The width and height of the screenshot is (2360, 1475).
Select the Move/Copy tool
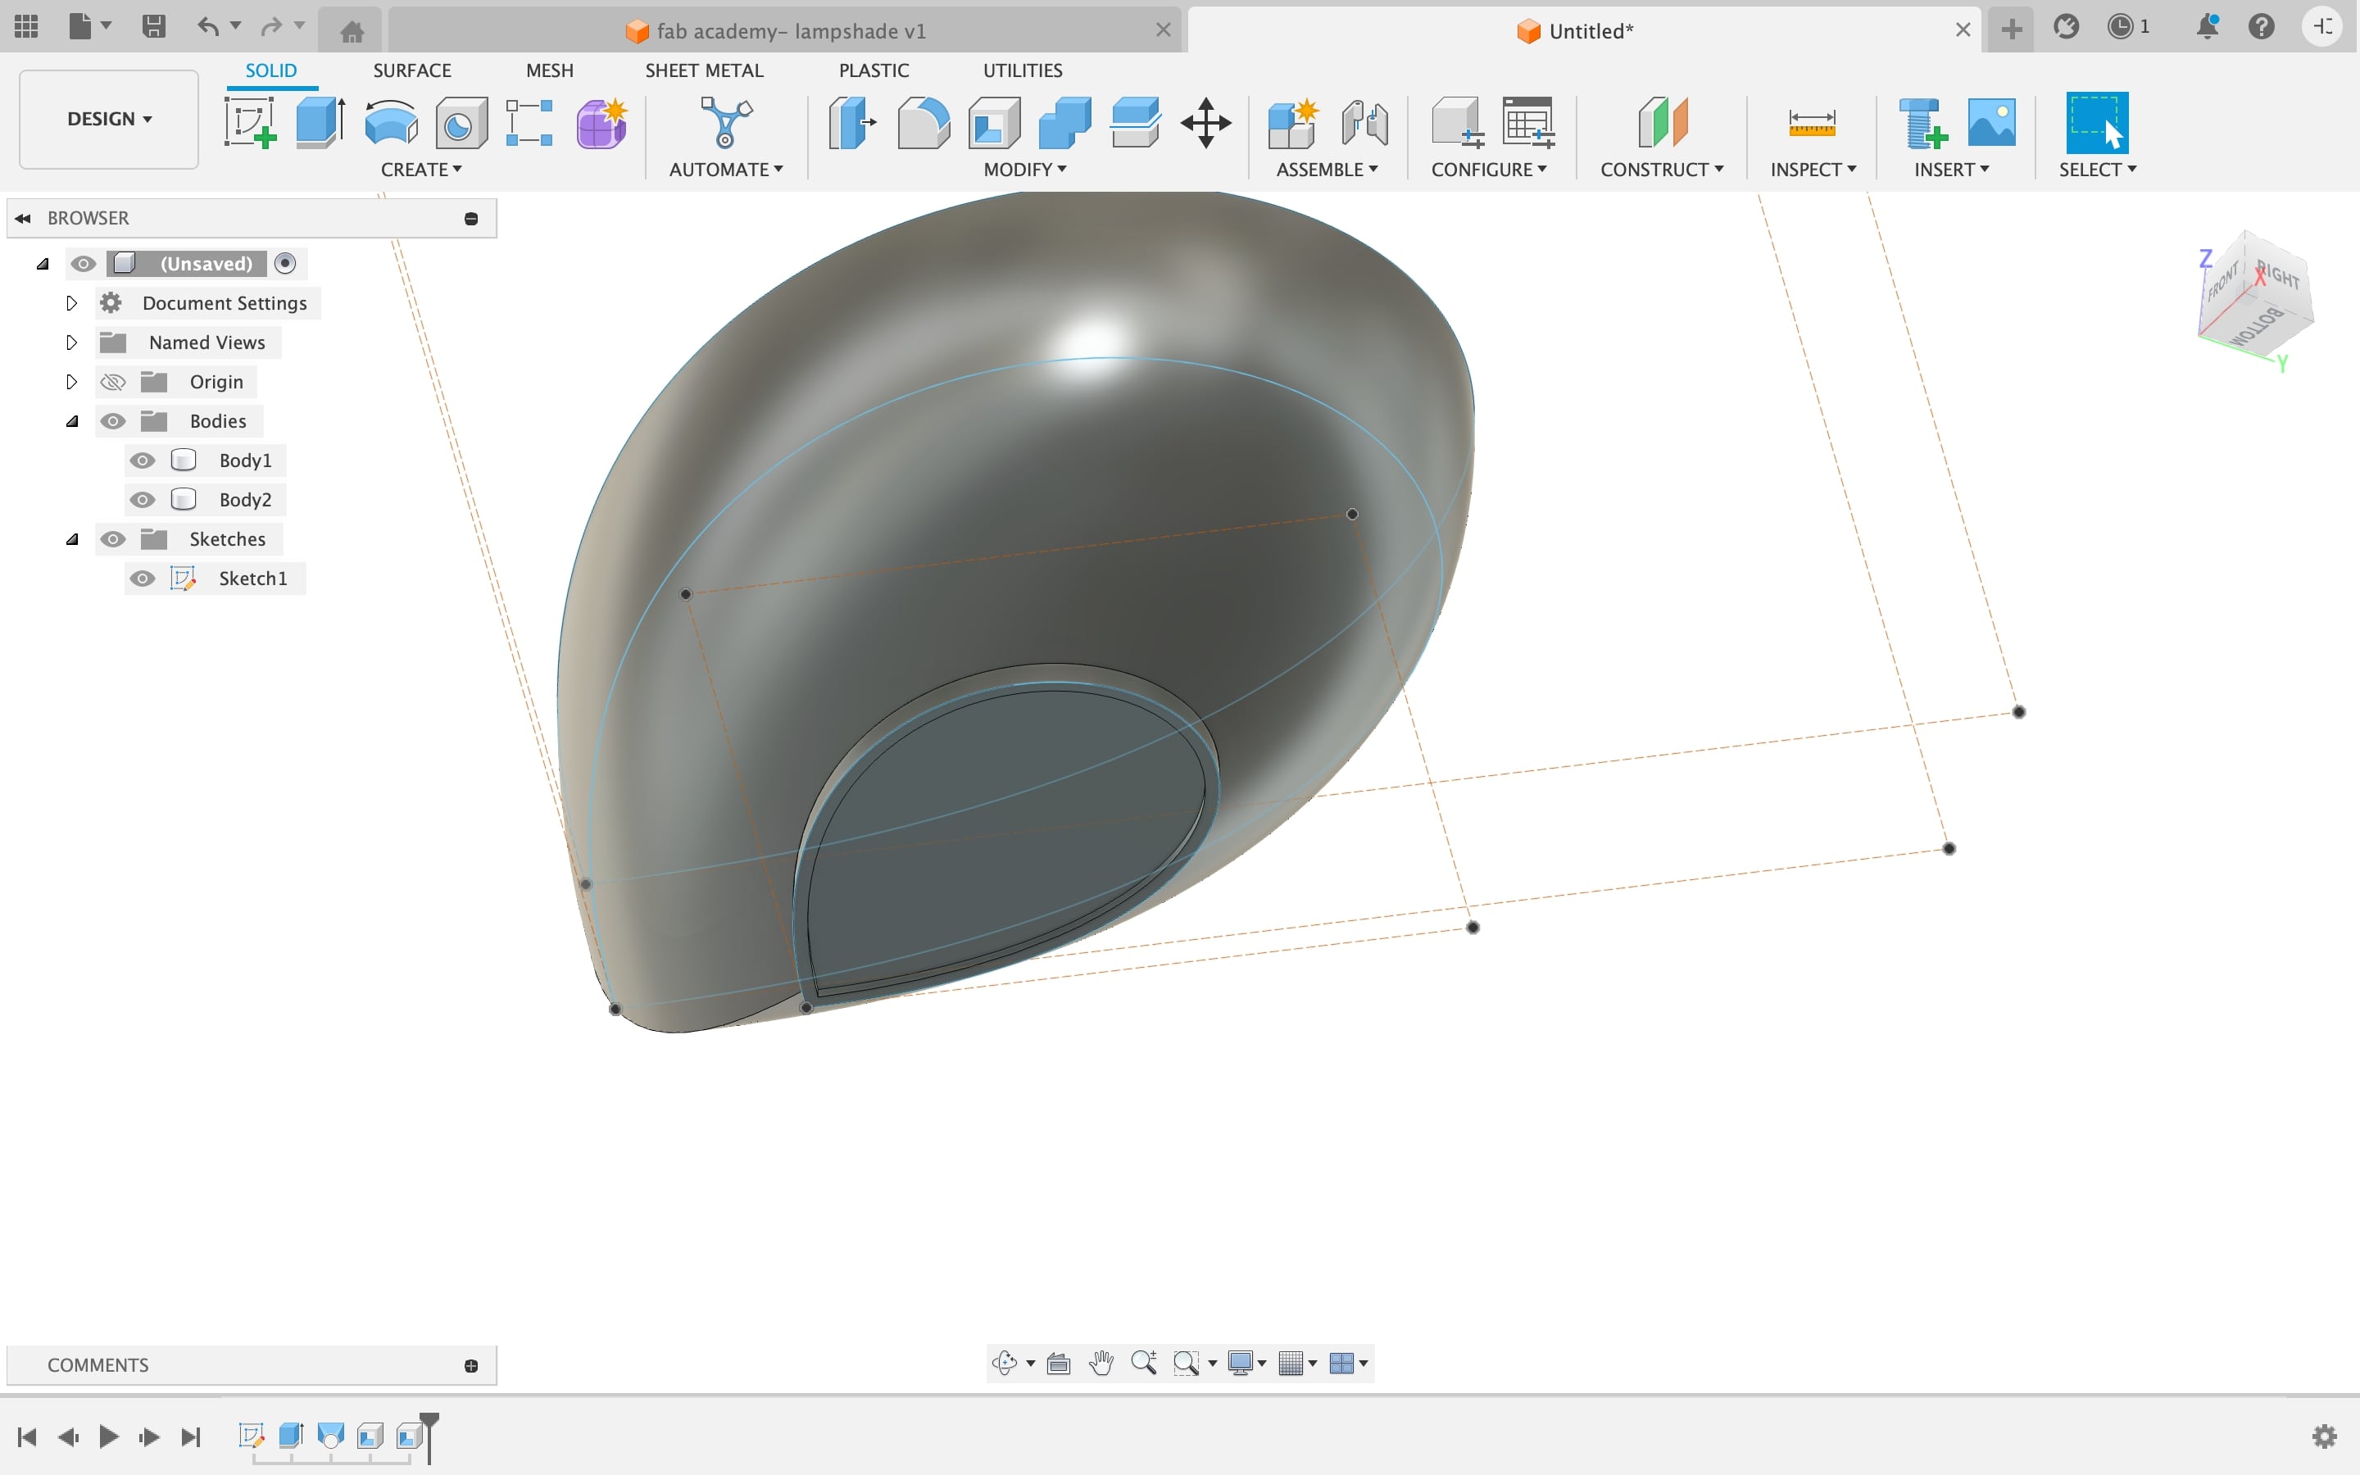point(1206,123)
